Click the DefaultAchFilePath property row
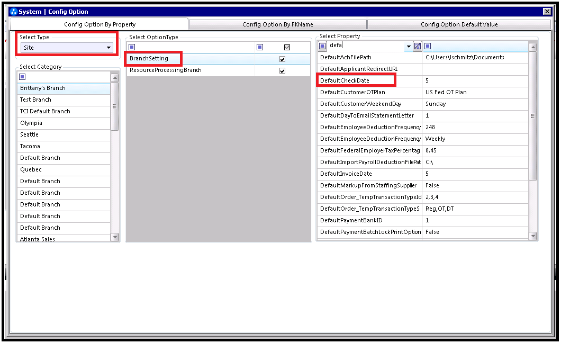561x343 pixels. (370, 58)
